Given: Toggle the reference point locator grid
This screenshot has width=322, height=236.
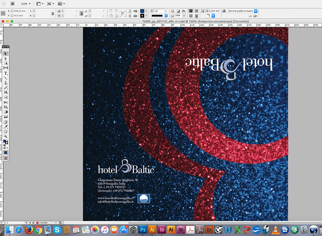Looking at the screenshot, I should coord(3,14).
